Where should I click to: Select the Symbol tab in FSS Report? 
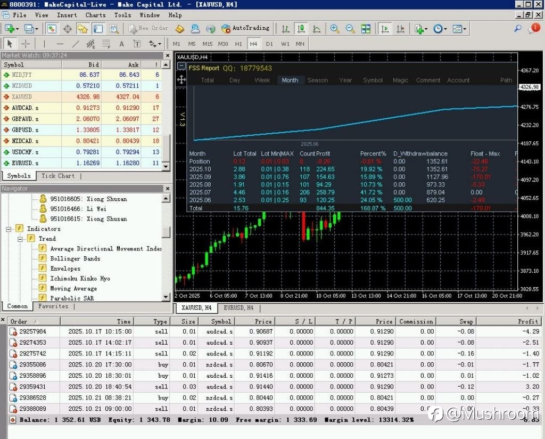[x=373, y=80]
